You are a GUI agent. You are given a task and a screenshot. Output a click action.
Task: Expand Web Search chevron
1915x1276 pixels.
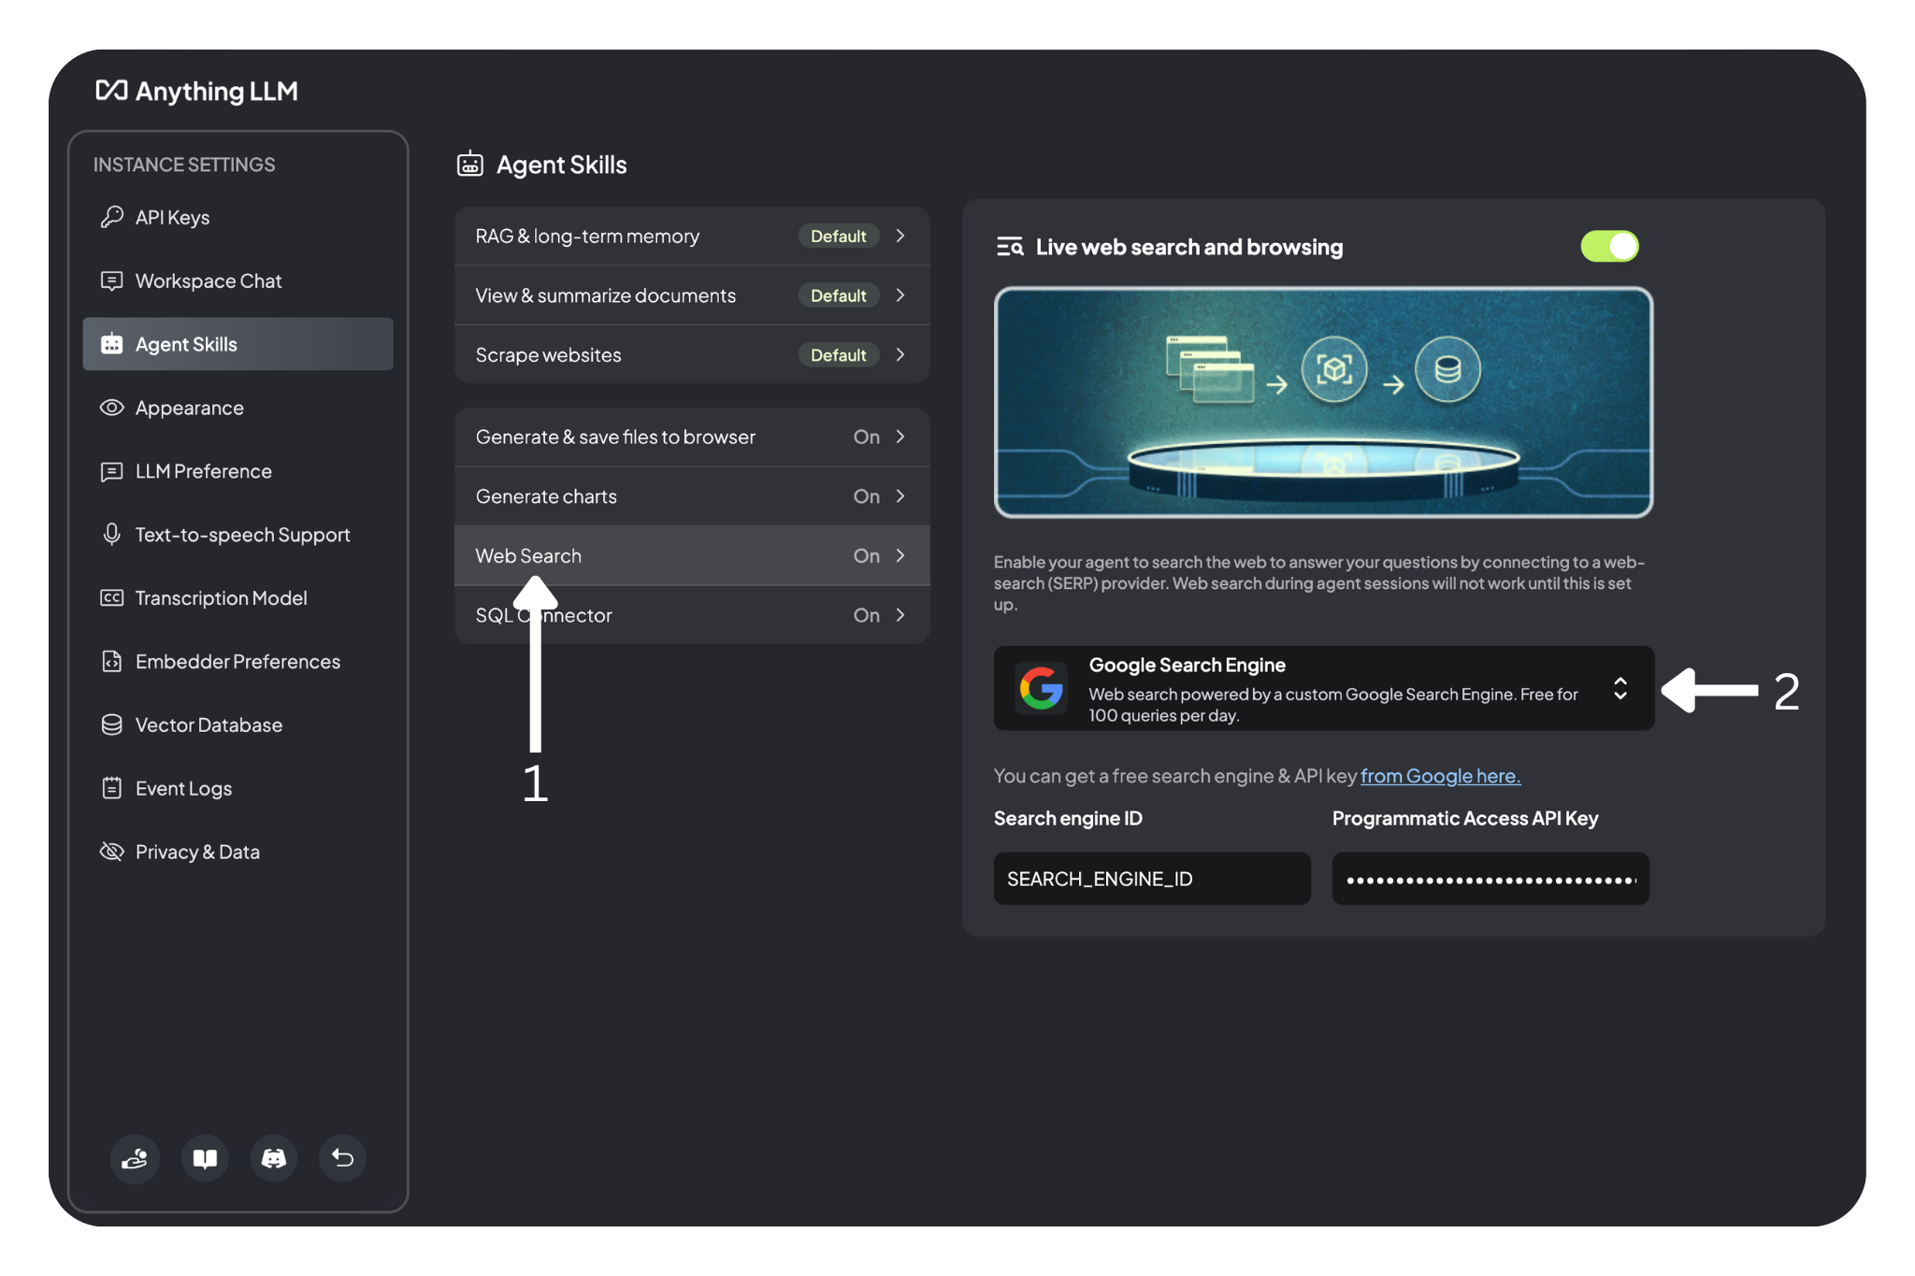click(900, 555)
